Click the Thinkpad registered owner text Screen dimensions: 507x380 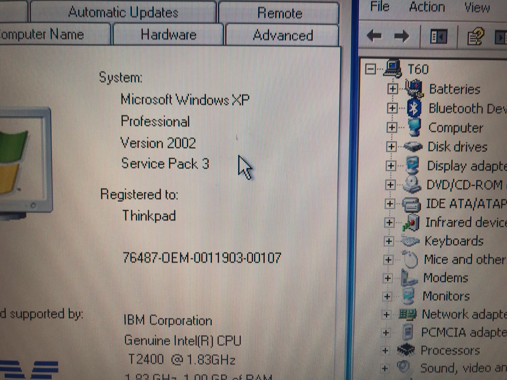tap(149, 216)
